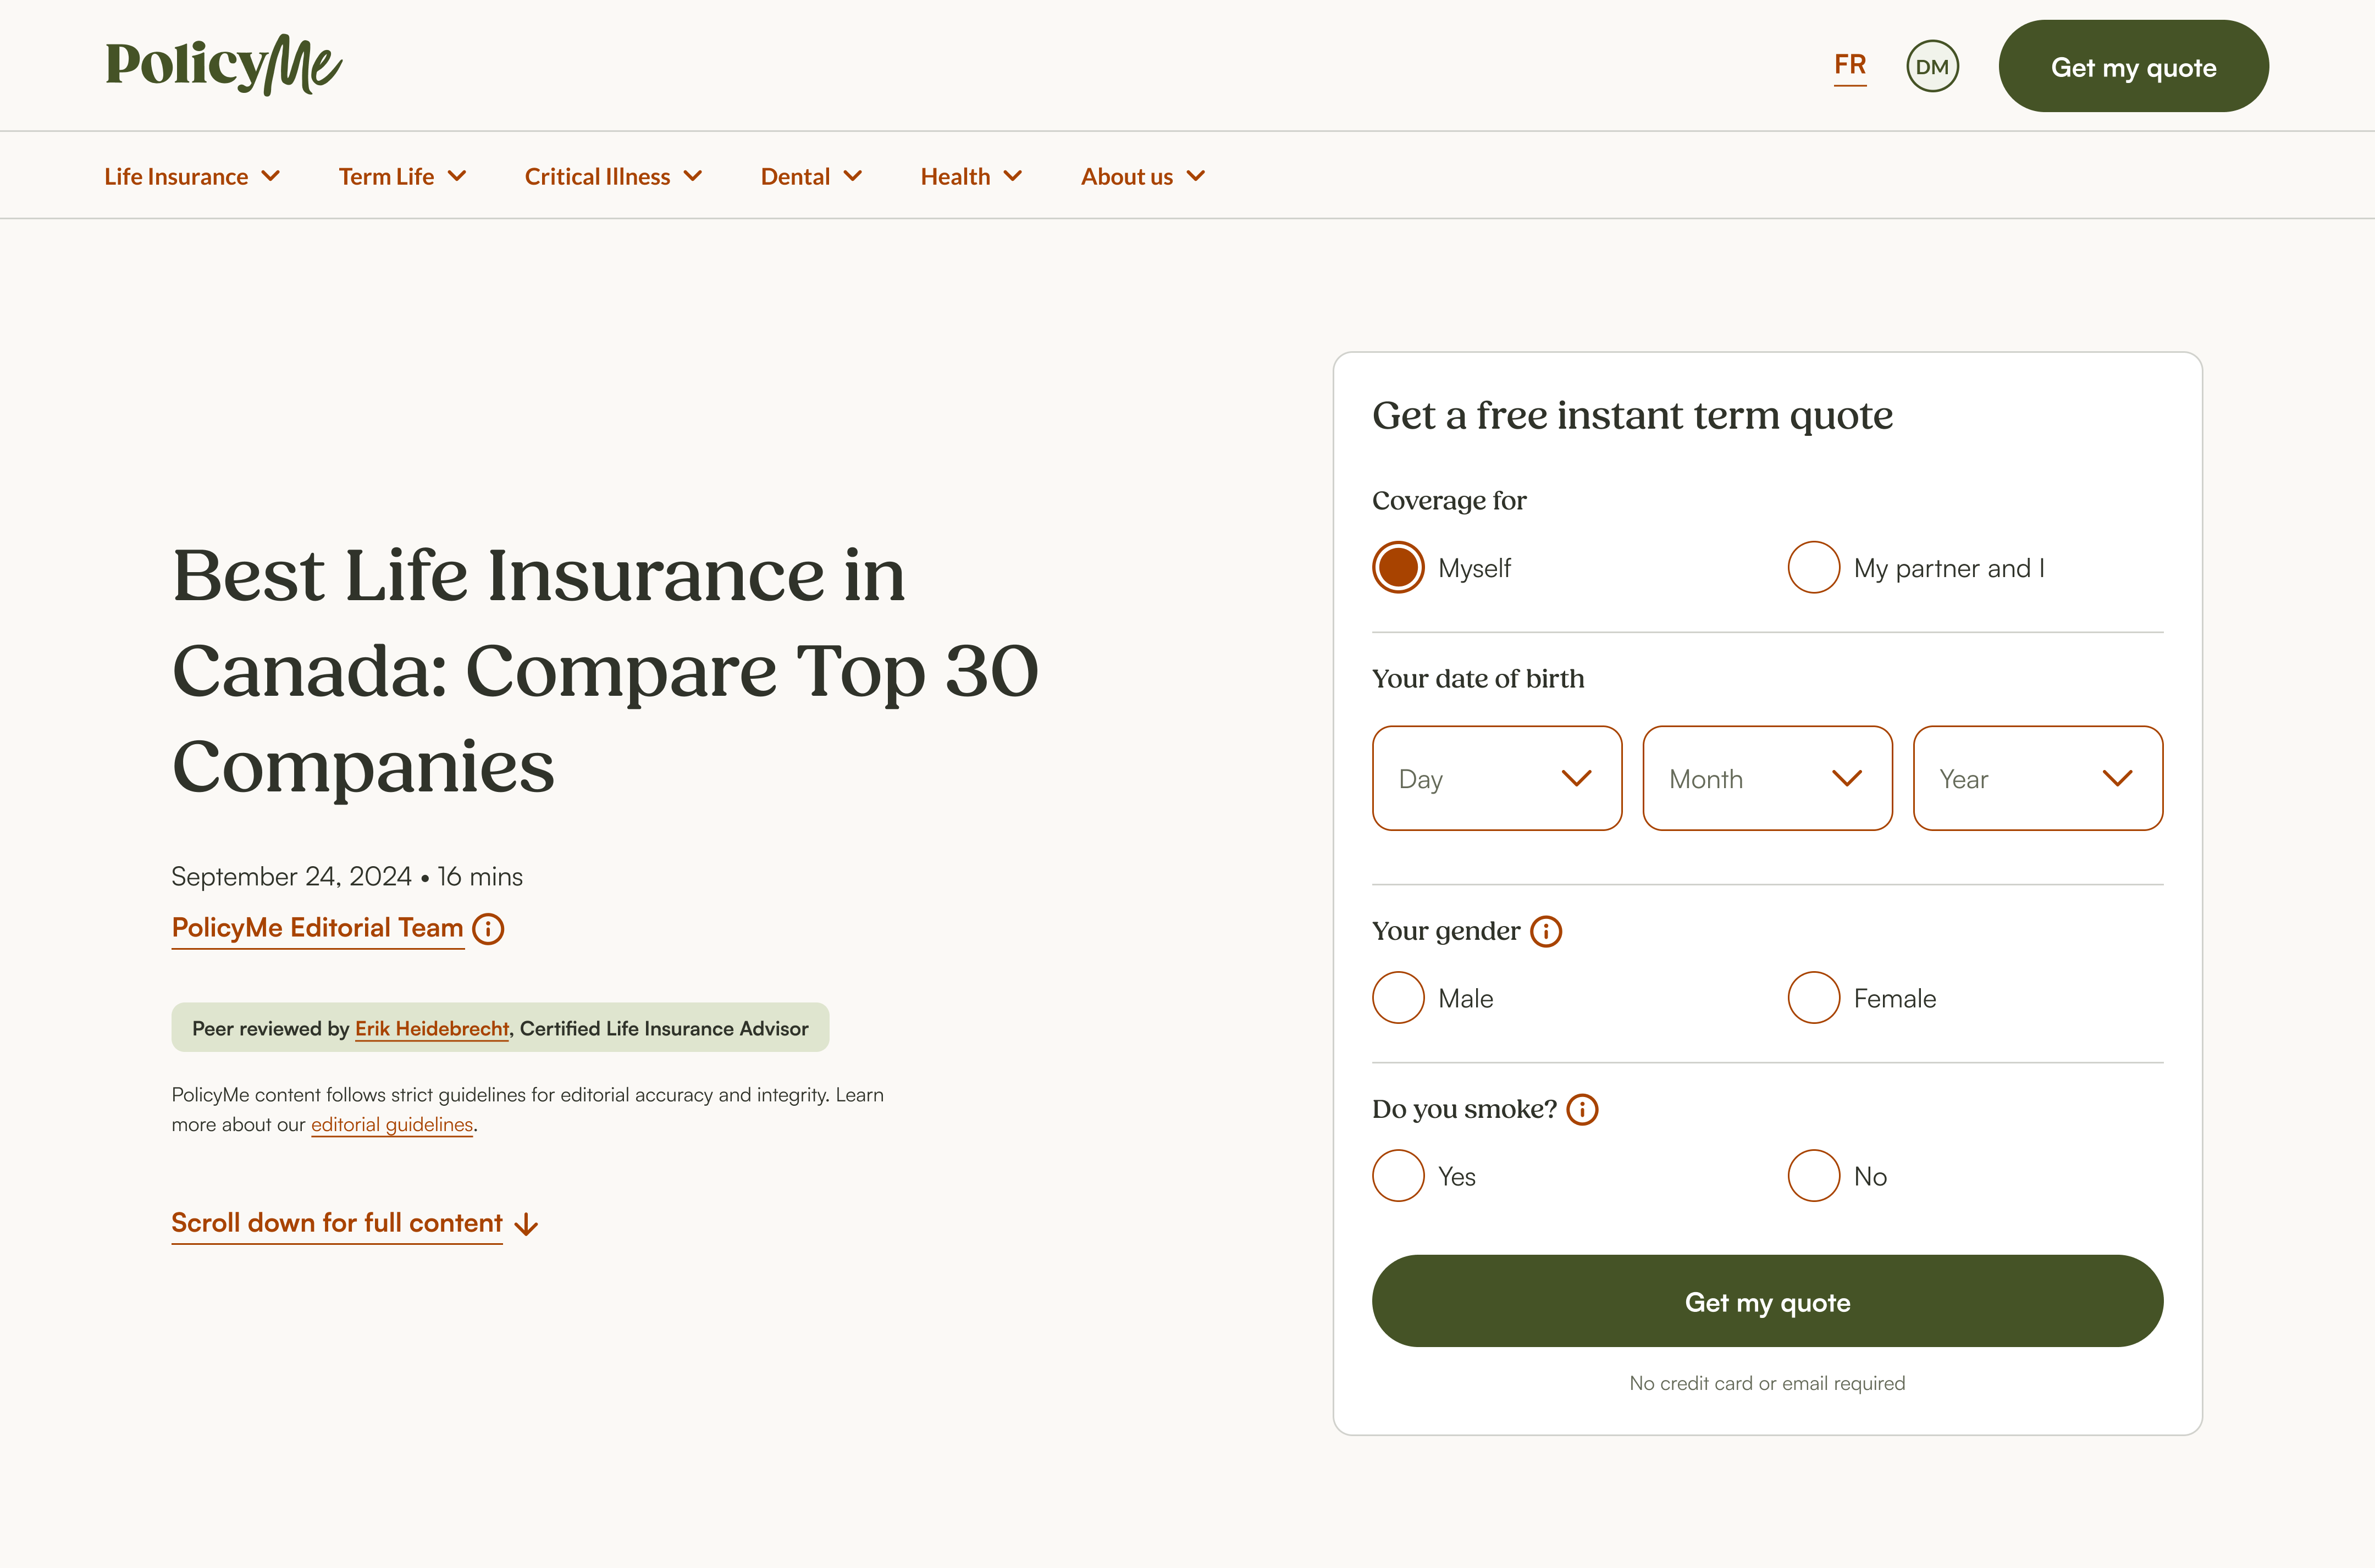Viewport: 2375px width, 1568px height.
Task: Click the PolicyMe logo
Action: click(224, 65)
